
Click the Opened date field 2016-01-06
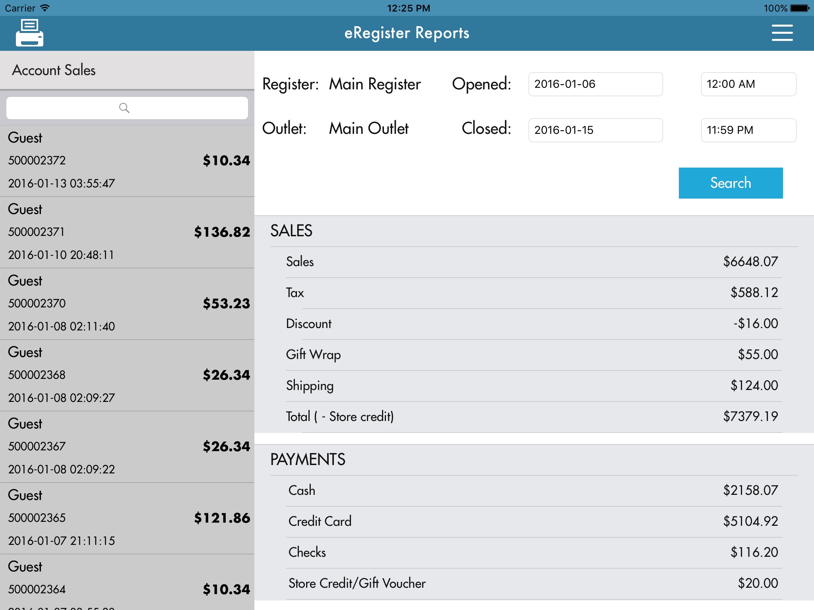point(595,84)
